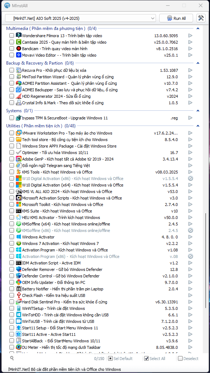
Task: Check the Hard Disk Sentinel Pro checkbox
Action: pos(12,302)
